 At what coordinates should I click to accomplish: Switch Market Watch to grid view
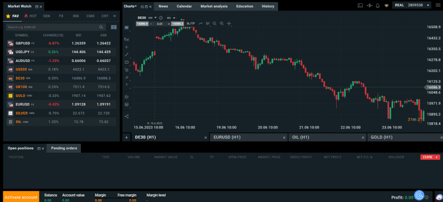[114, 27]
